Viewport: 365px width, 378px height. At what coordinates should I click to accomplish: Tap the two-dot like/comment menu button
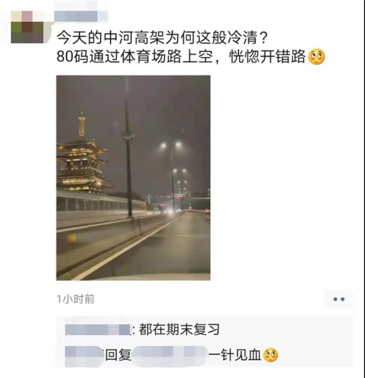(x=339, y=299)
